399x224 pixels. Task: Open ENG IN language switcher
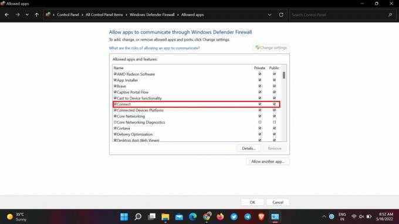click(x=342, y=216)
